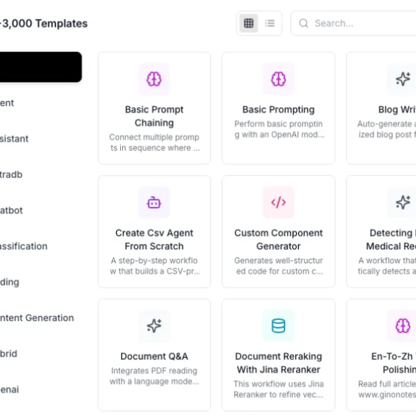
Task: Click the search magnifier icon
Action: click(304, 23)
